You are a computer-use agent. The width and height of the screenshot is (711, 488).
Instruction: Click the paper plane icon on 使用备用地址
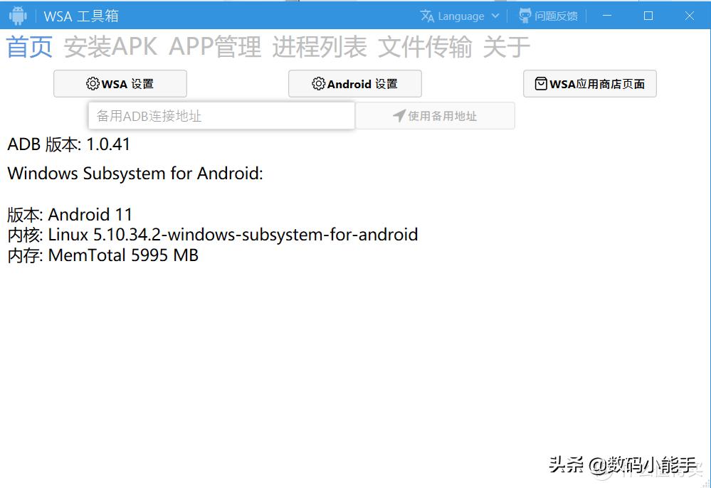[x=400, y=115]
